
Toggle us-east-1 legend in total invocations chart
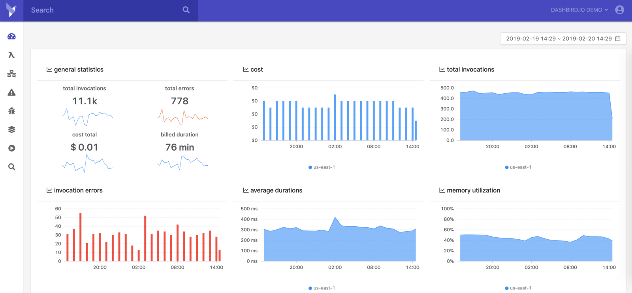click(518, 167)
